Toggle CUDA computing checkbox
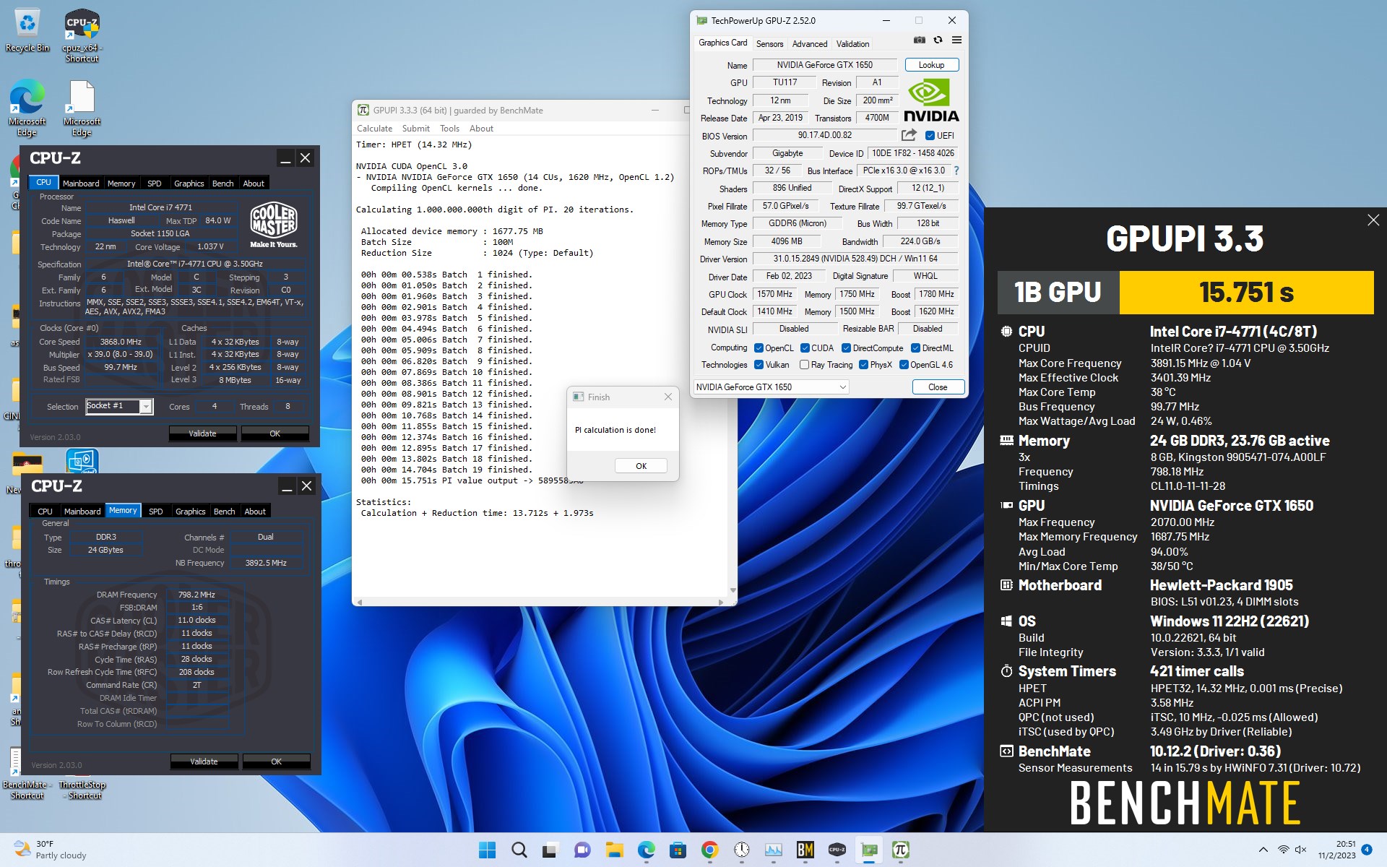 805,348
